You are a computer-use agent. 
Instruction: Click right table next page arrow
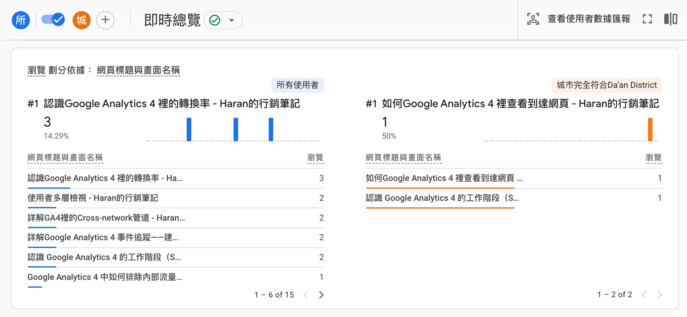pos(660,295)
